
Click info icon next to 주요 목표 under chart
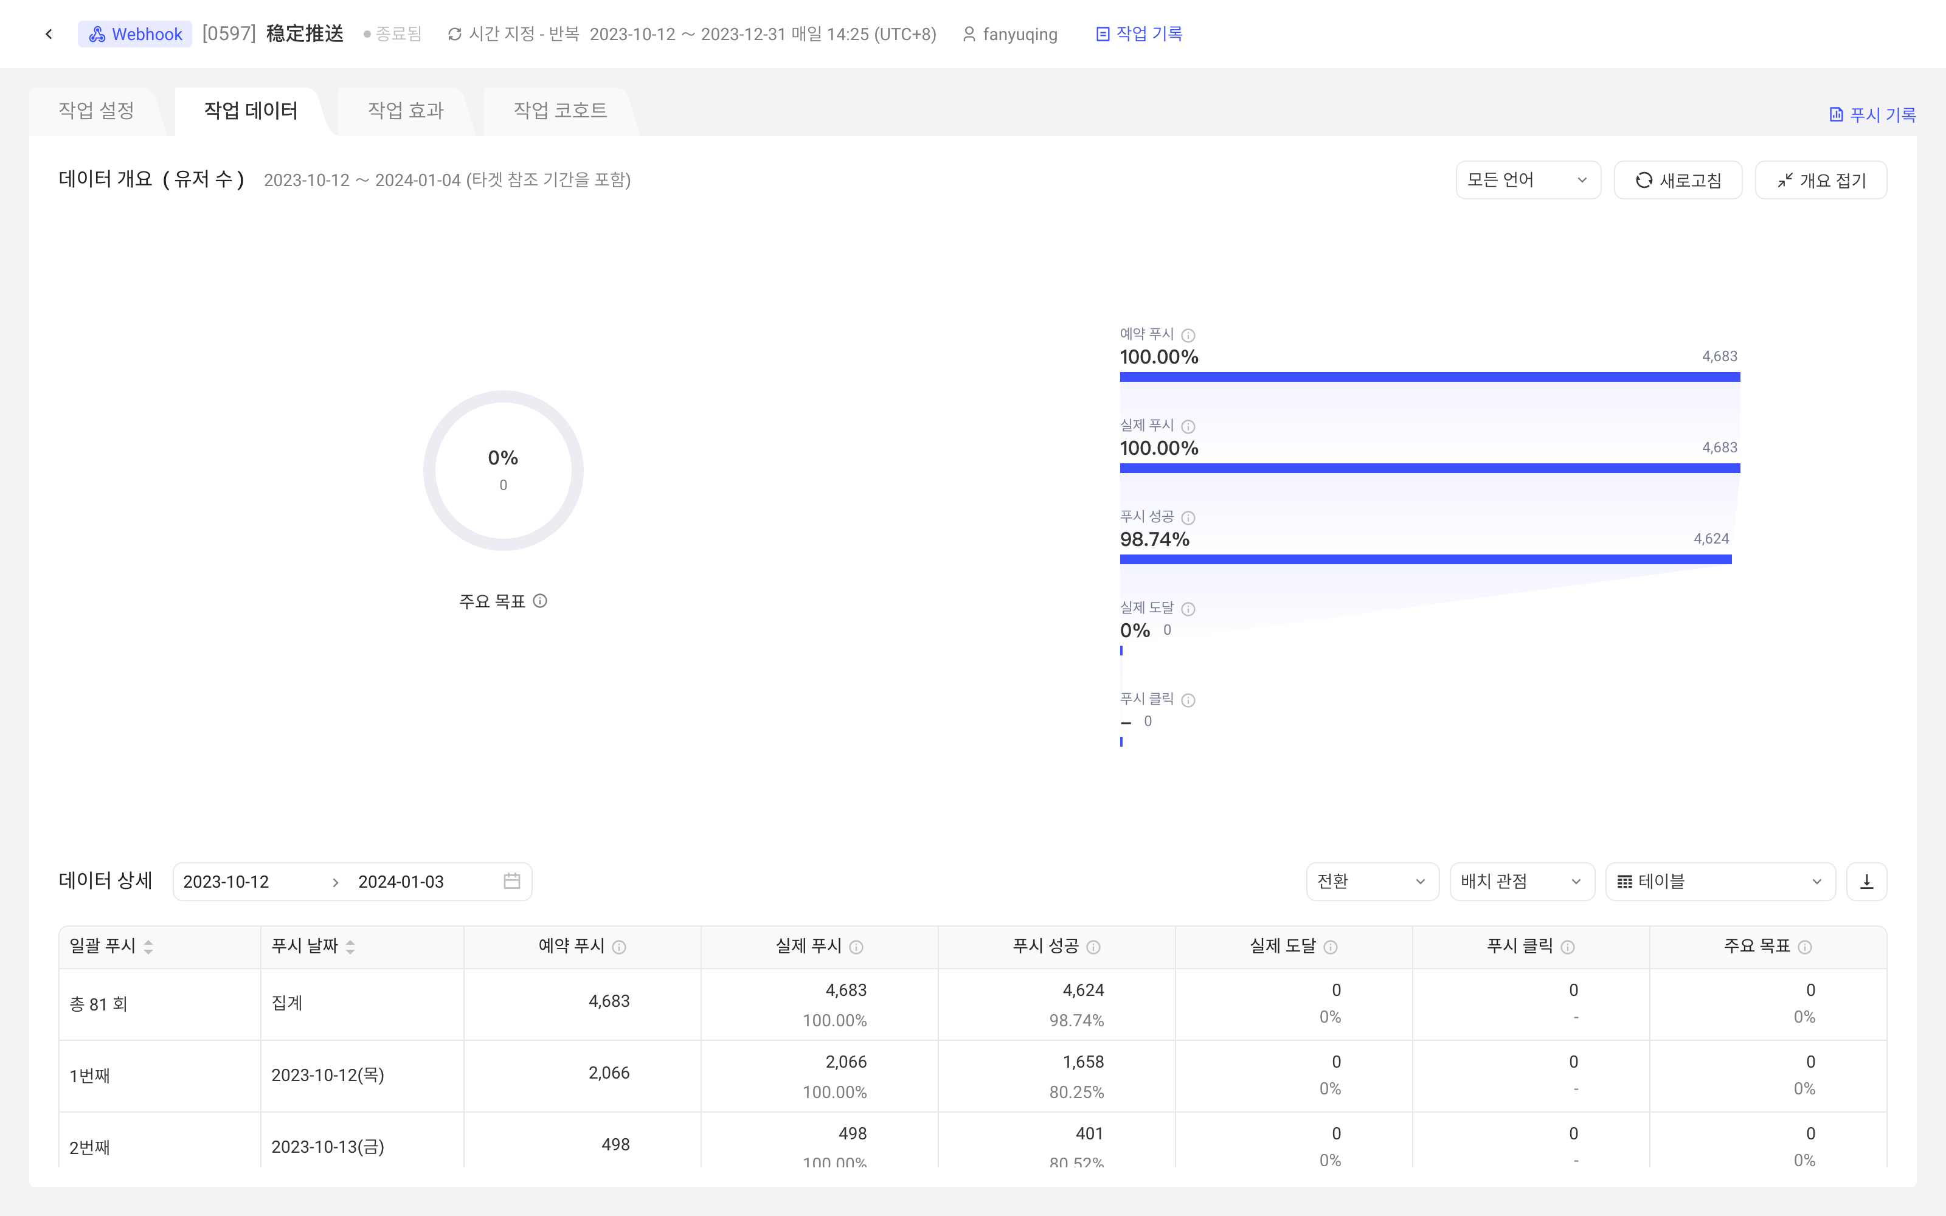tap(541, 601)
